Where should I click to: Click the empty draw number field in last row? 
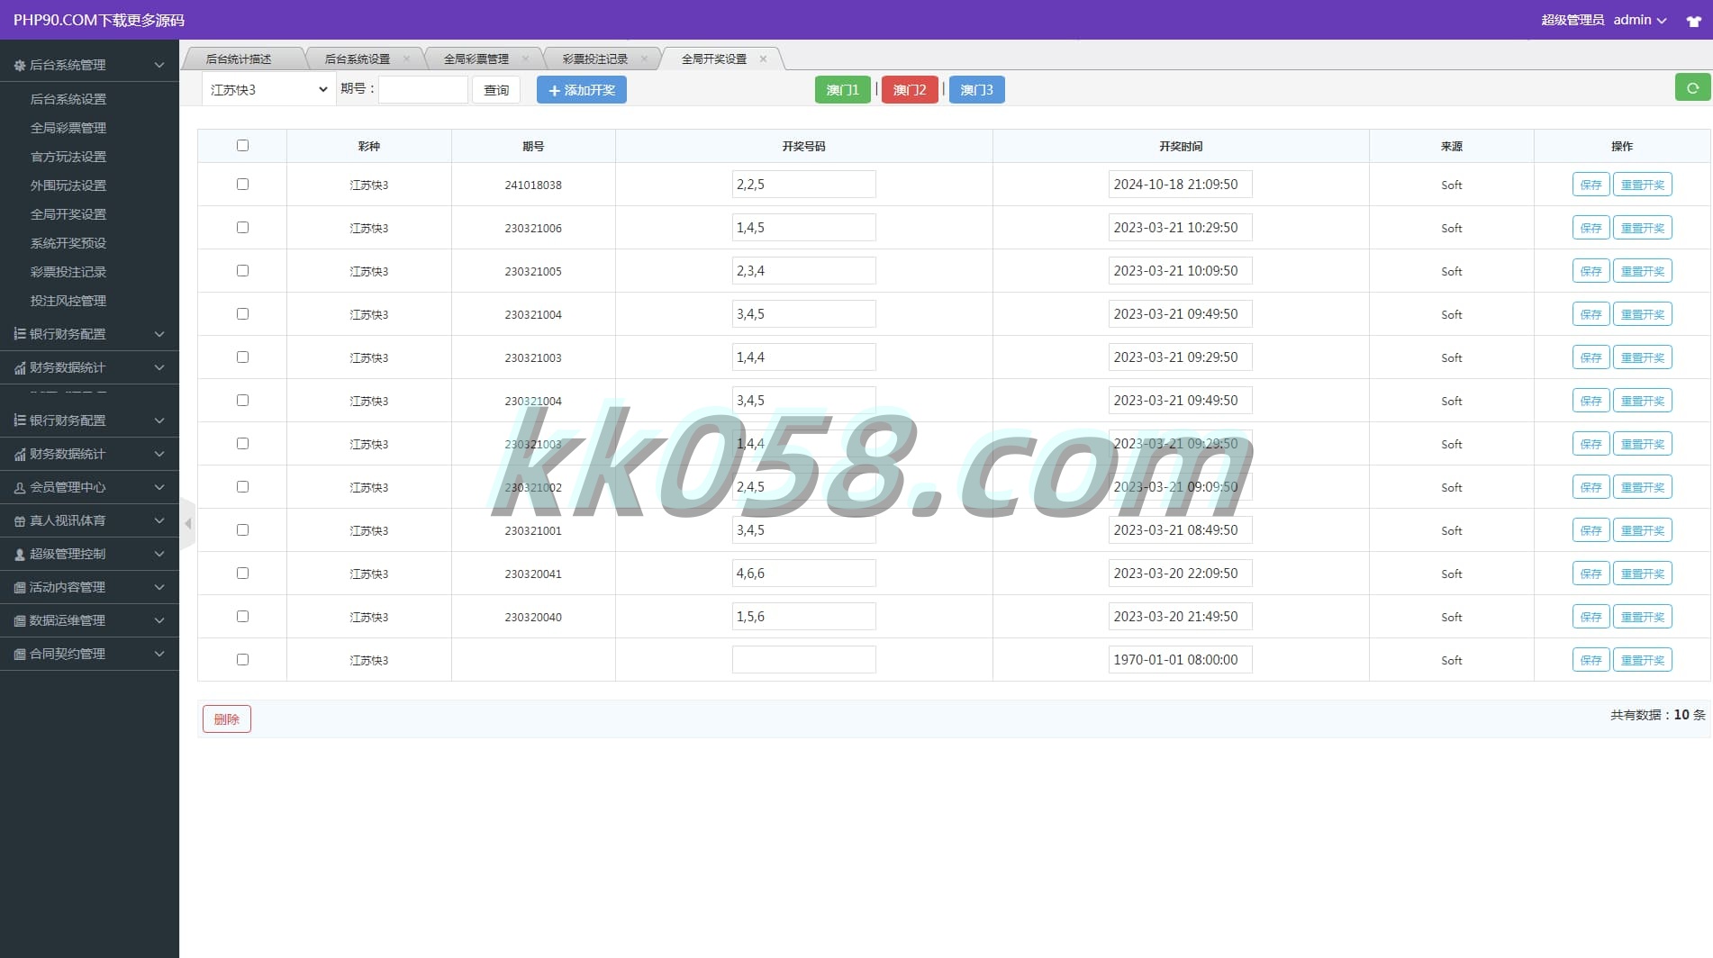click(x=803, y=659)
